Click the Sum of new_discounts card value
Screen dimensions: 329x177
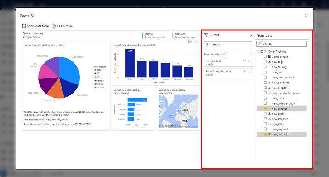180,34
